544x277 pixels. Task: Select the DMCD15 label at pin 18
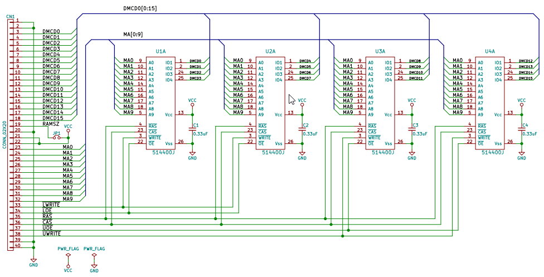click(53, 118)
